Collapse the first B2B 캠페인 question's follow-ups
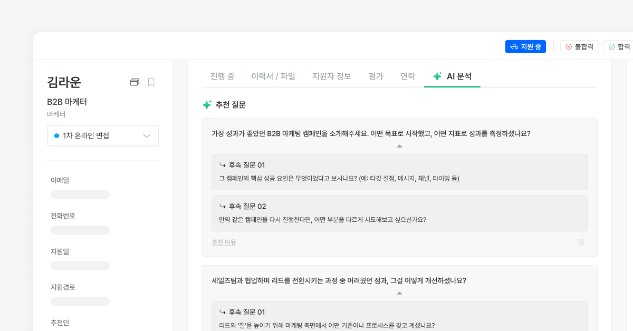Screen dimensions: 633x331 [399, 147]
